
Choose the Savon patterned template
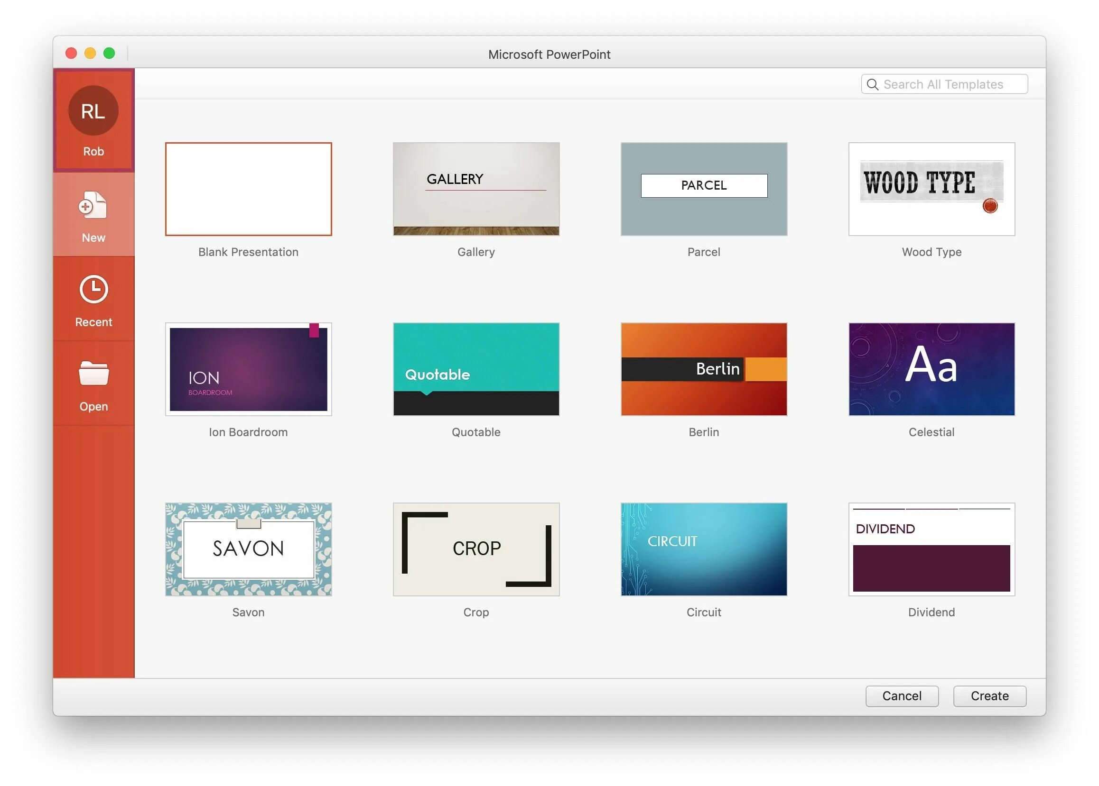click(x=248, y=549)
